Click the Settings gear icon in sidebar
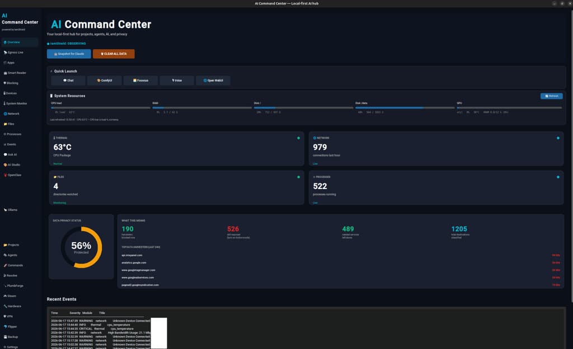The width and height of the screenshot is (573, 349). tap(4, 347)
